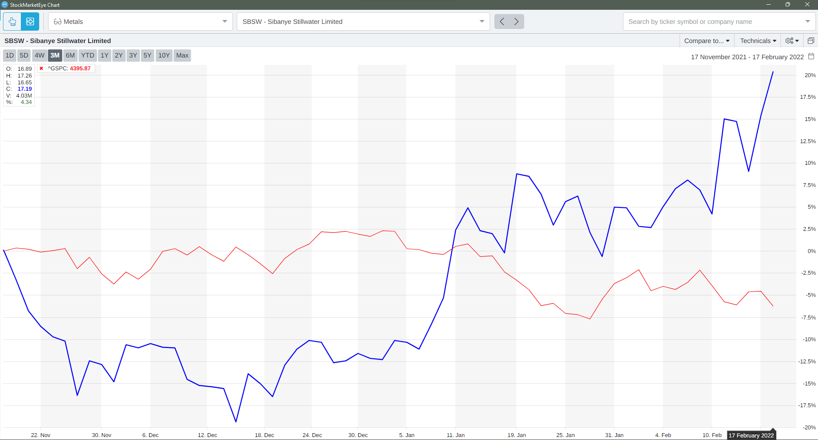Click the ^GSPC: 4395.87 legend label
818x440 pixels.
point(69,69)
